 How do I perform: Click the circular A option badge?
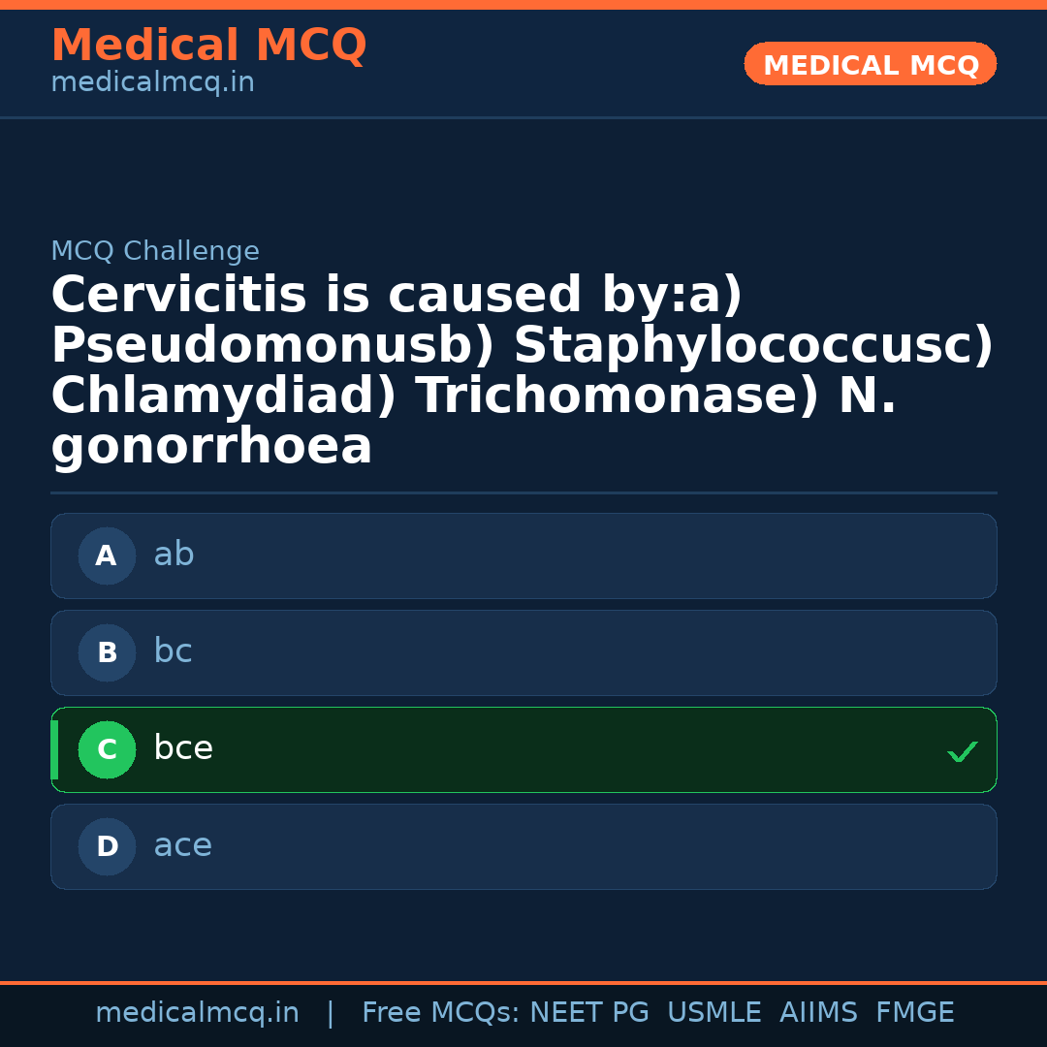[x=107, y=555]
